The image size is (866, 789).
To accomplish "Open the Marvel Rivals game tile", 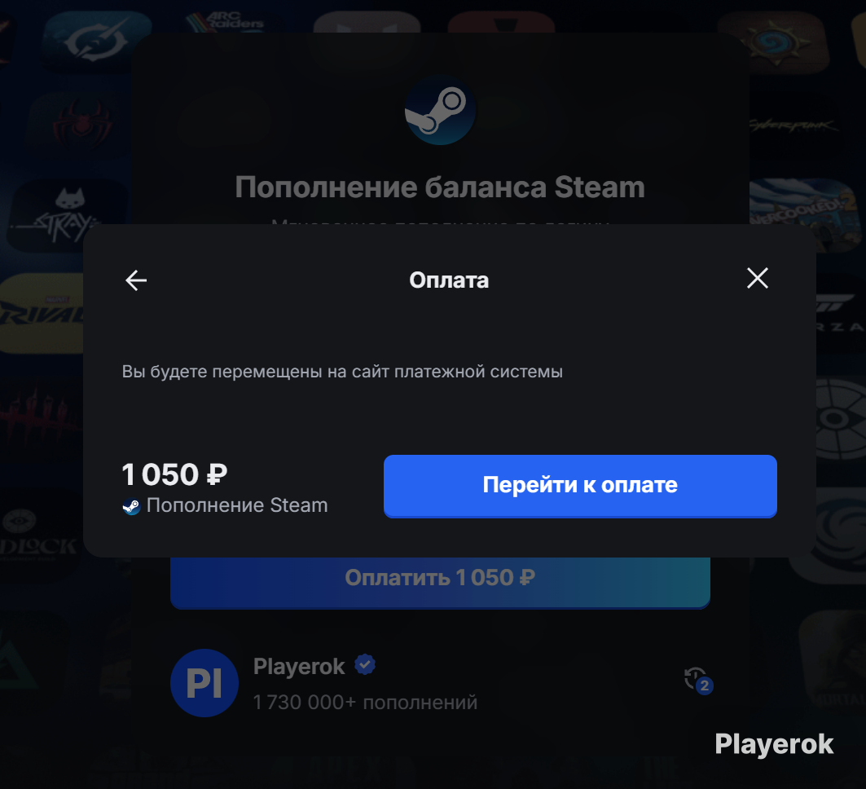I will click(x=42, y=313).
